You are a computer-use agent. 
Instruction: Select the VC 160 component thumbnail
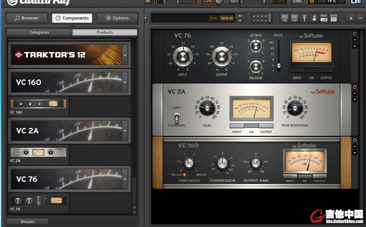38,104
